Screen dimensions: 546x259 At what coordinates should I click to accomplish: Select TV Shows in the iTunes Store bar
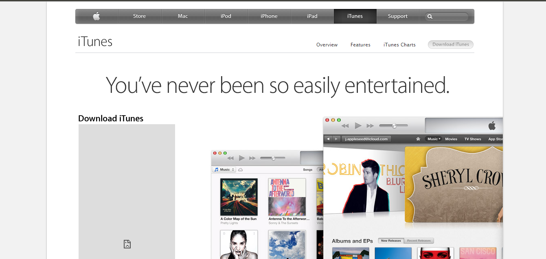[x=473, y=139]
